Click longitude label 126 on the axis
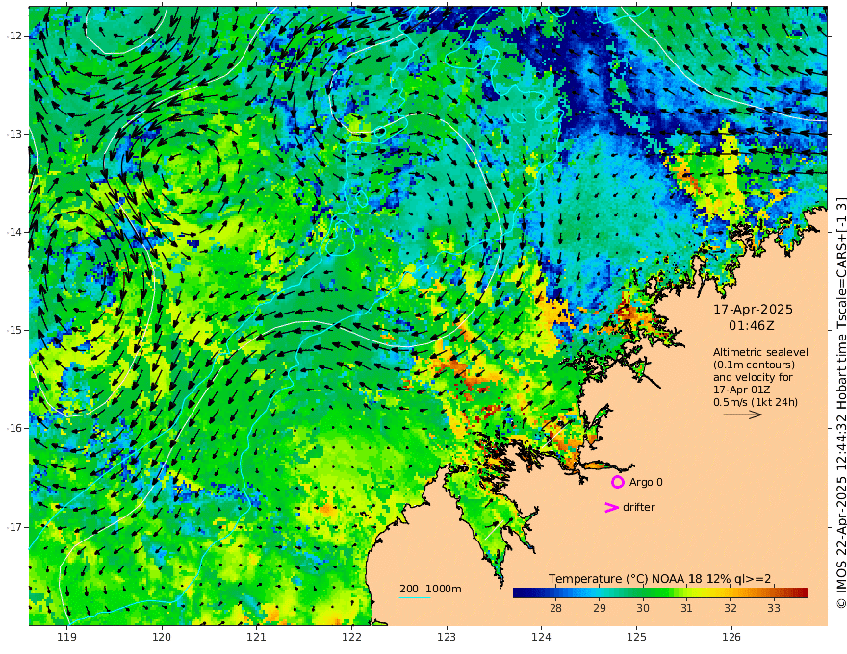 [x=731, y=638]
